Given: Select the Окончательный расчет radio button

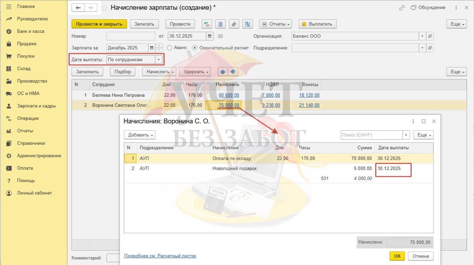Looking at the screenshot, I should pyautogui.click(x=195, y=48).
